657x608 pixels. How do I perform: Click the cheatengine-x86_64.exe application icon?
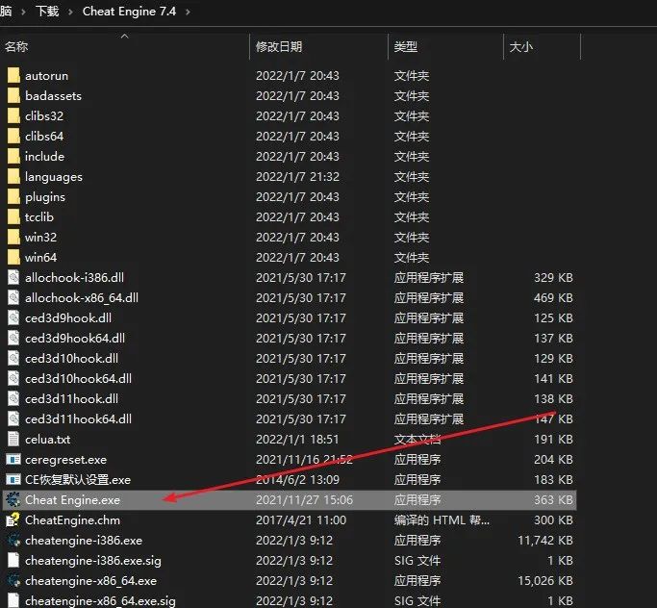[13, 580]
